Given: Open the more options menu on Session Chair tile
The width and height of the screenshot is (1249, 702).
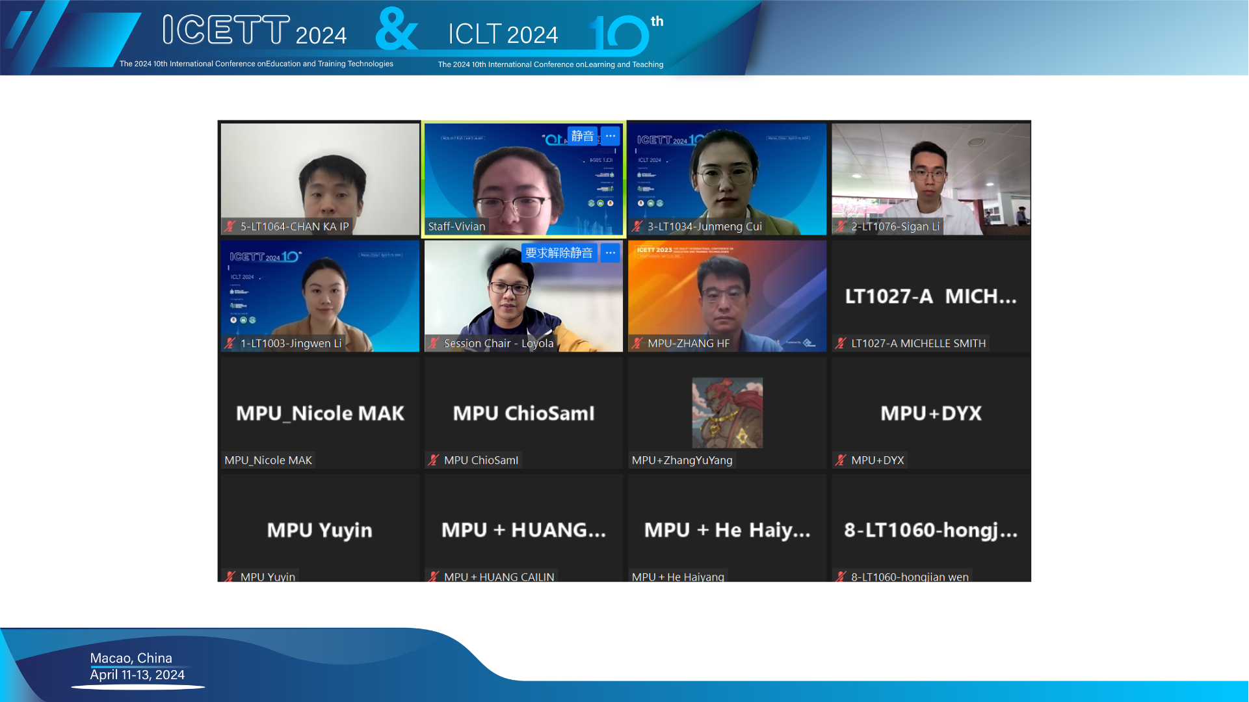Looking at the screenshot, I should pyautogui.click(x=609, y=252).
